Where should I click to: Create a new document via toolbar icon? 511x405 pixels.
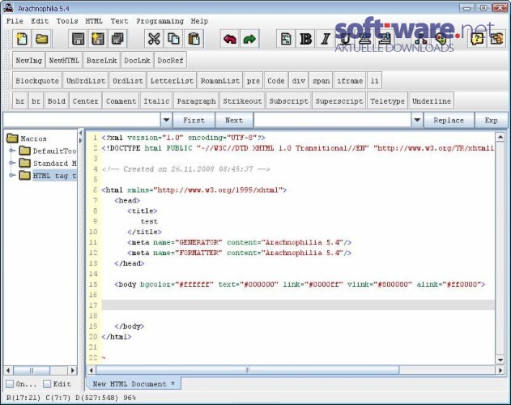pos(22,39)
